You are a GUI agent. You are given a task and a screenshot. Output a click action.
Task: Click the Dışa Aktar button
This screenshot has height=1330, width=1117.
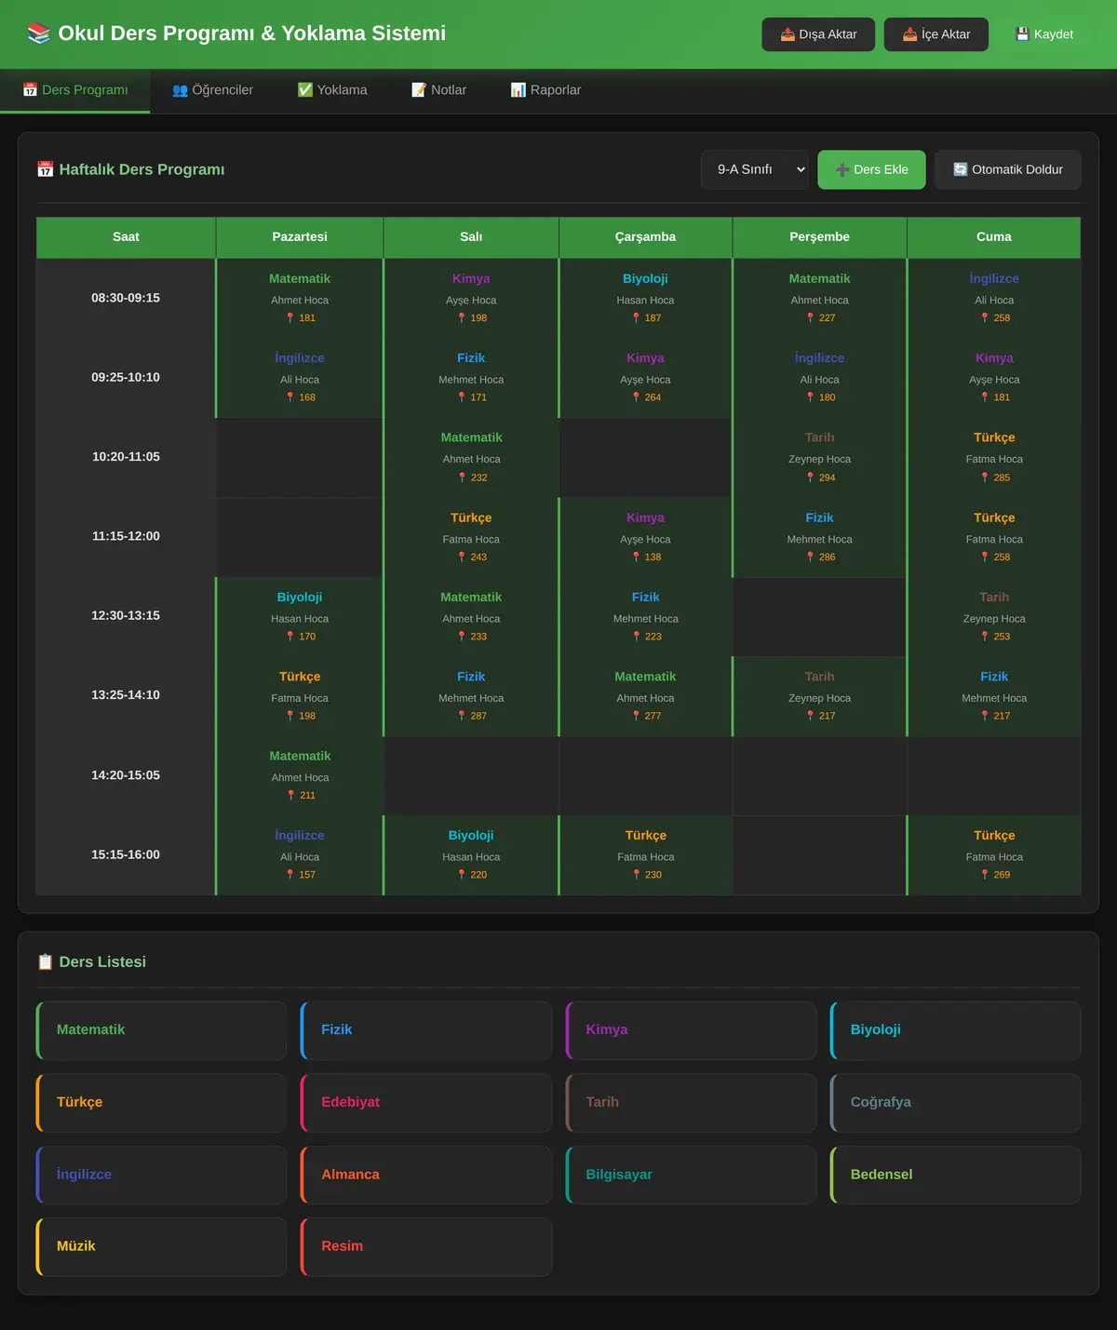tap(818, 34)
